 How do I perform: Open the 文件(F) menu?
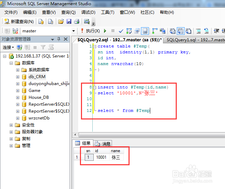11,12
